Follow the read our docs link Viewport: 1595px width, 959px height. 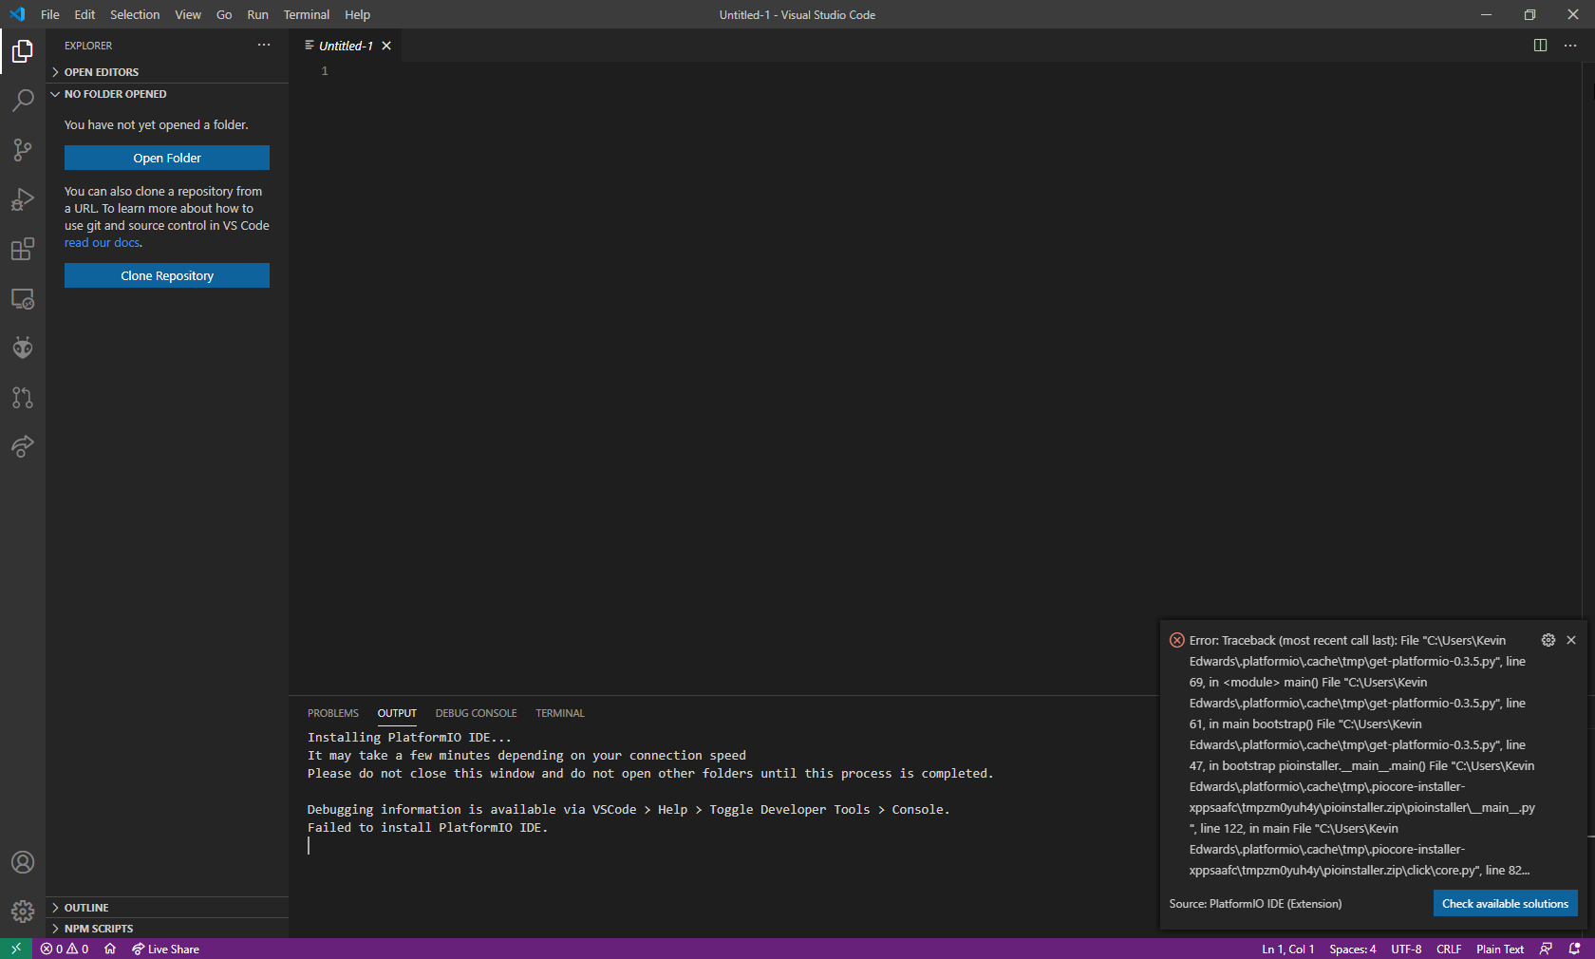coord(103,243)
